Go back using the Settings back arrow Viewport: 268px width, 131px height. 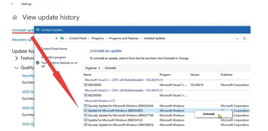point(12,4)
